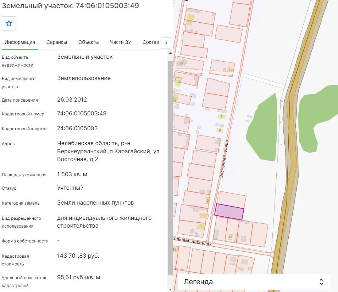Screen dimensions: 338x292
Task: Click cadastral quarter 74:06:0105003 value
Action: click(x=77, y=128)
